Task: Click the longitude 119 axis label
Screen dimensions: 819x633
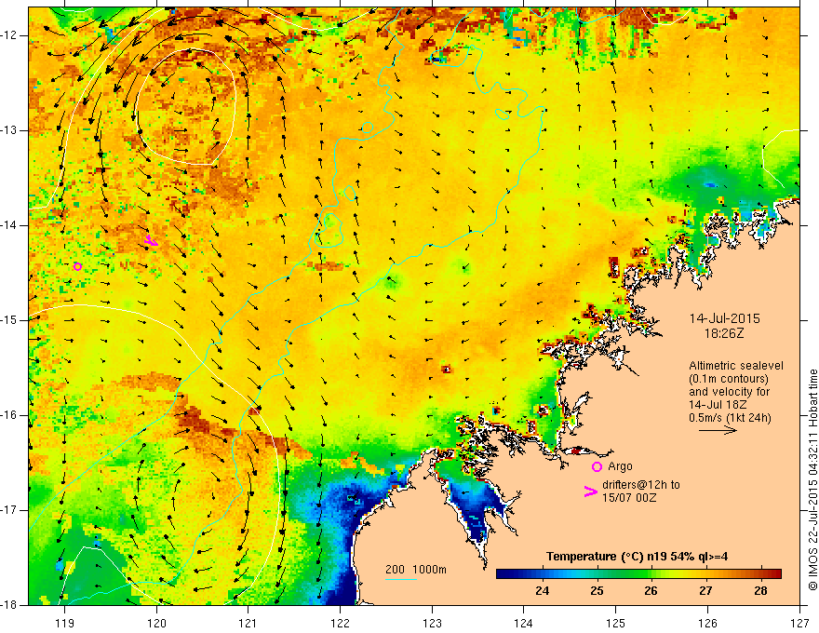Action: (65, 623)
